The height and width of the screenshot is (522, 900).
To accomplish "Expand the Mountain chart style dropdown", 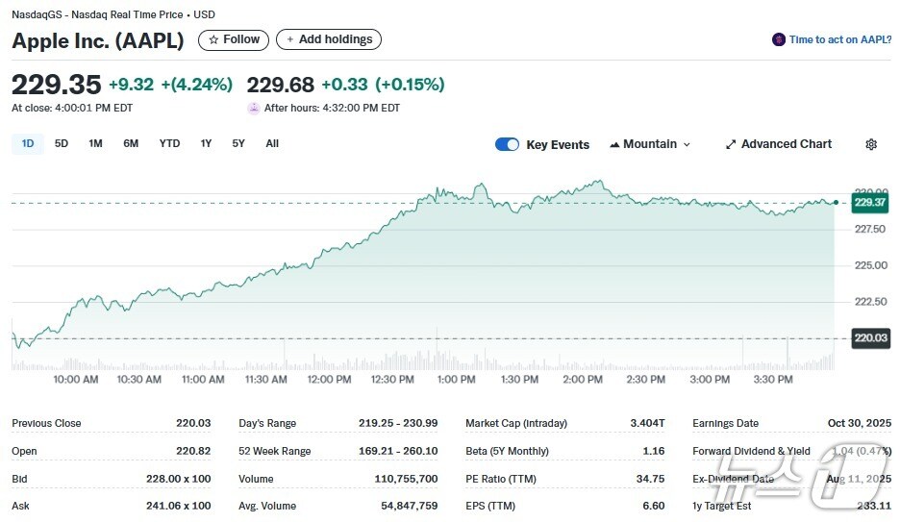I will 650,144.
